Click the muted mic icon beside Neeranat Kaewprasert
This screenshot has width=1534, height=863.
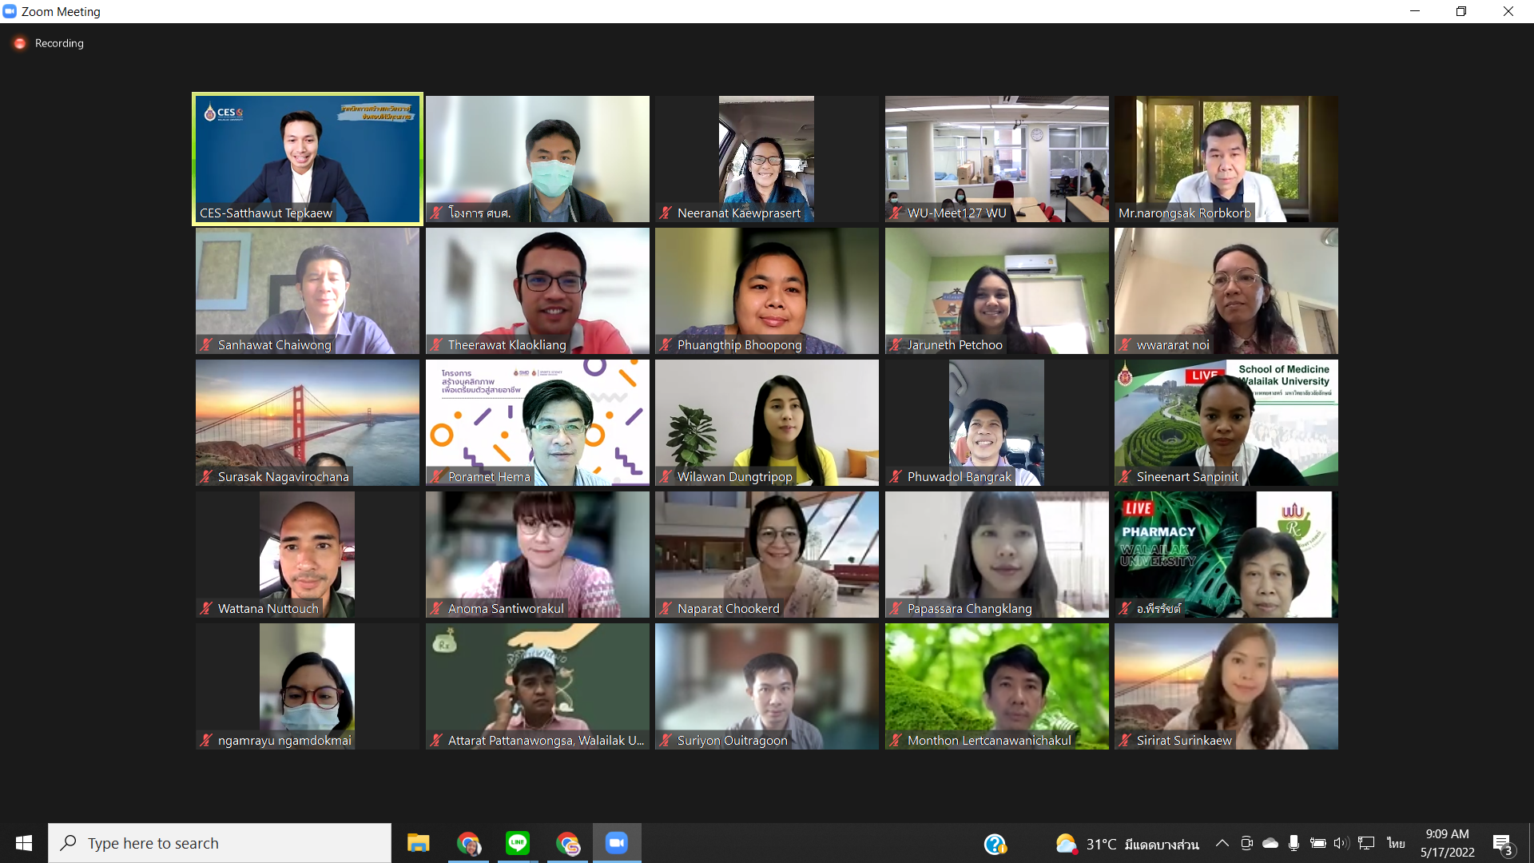coord(666,213)
